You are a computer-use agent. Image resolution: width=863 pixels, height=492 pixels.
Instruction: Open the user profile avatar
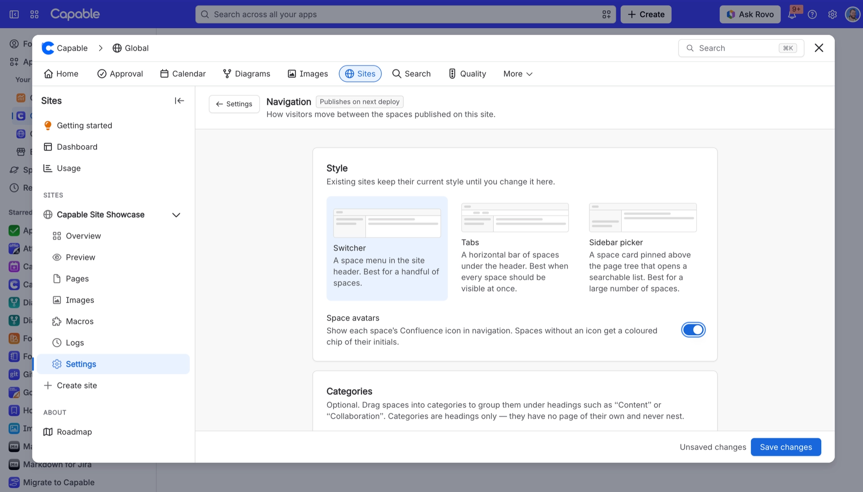(853, 14)
